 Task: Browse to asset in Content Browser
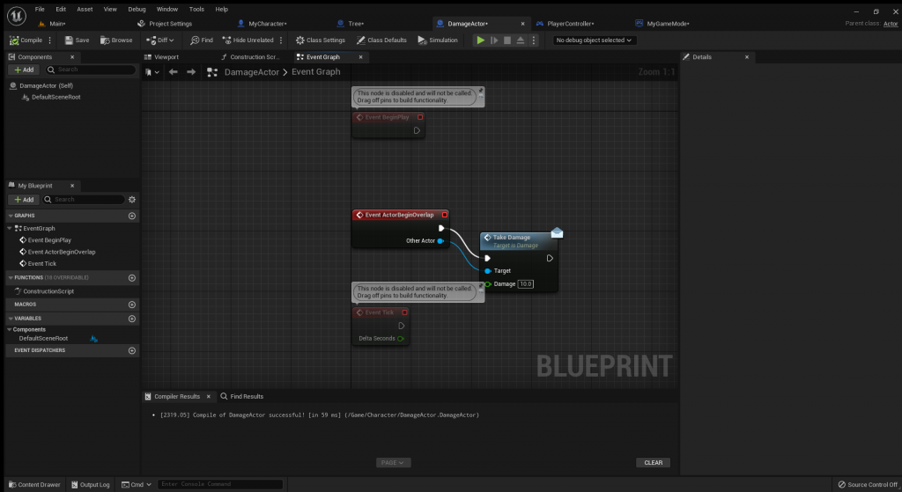(116, 40)
